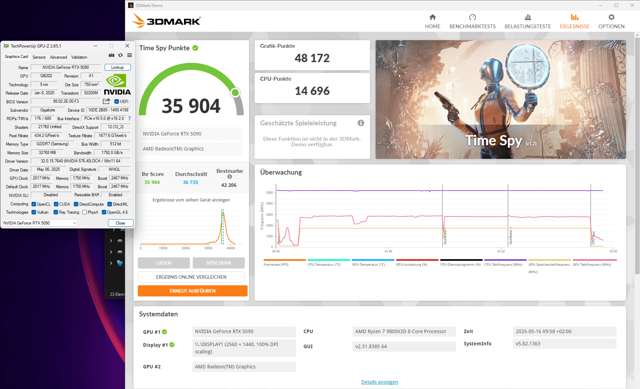
Task: Click the Grafik-Punkte score 48 172
Action: tap(312, 58)
